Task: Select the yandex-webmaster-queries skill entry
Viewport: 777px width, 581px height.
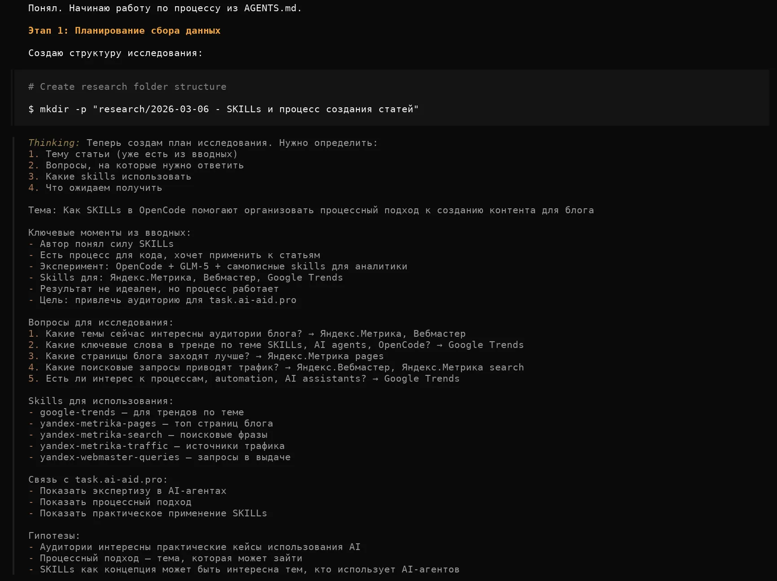Action: click(x=110, y=457)
